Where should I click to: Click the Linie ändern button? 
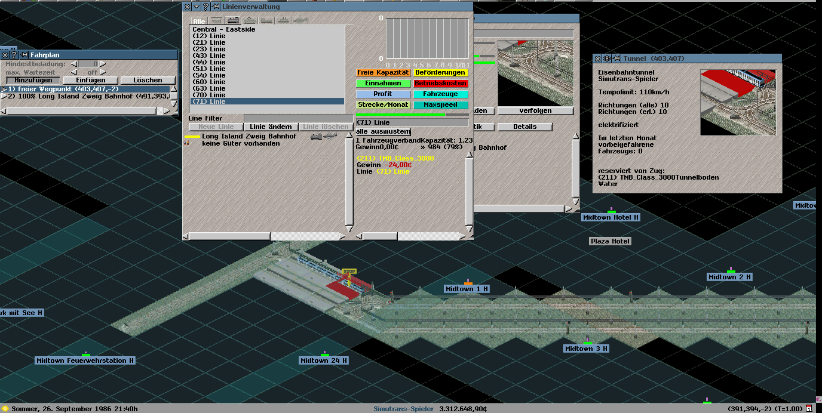pyautogui.click(x=271, y=127)
